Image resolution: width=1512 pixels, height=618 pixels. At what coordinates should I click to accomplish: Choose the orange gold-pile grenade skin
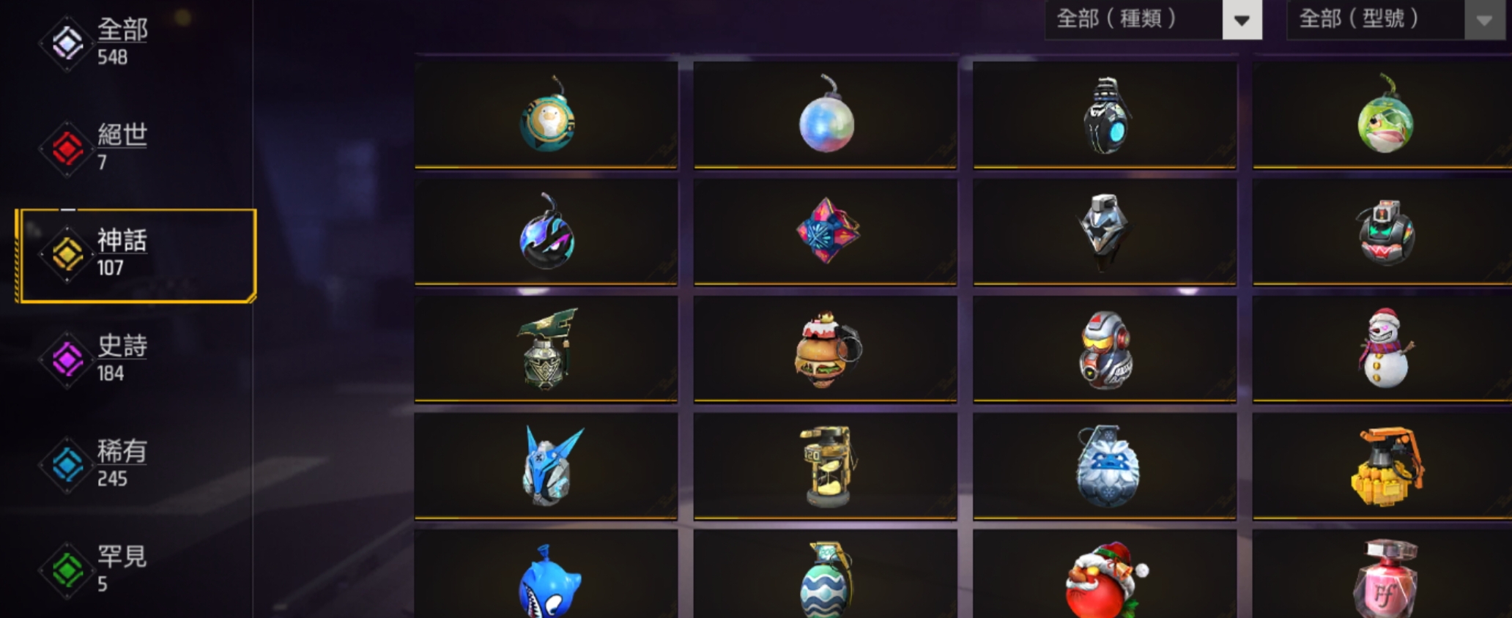pos(1382,466)
